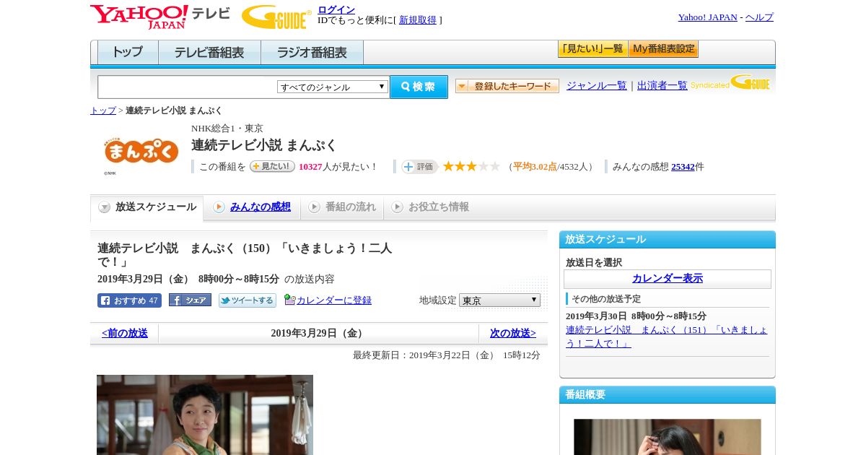866x455 pixels.
Task: Click the Twitter ツイートする button
Action: 248,300
